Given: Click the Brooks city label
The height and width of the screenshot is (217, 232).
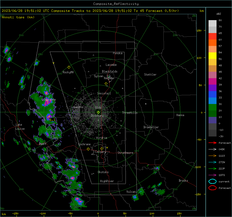Looking at the screenshot, I should click(x=183, y=181).
